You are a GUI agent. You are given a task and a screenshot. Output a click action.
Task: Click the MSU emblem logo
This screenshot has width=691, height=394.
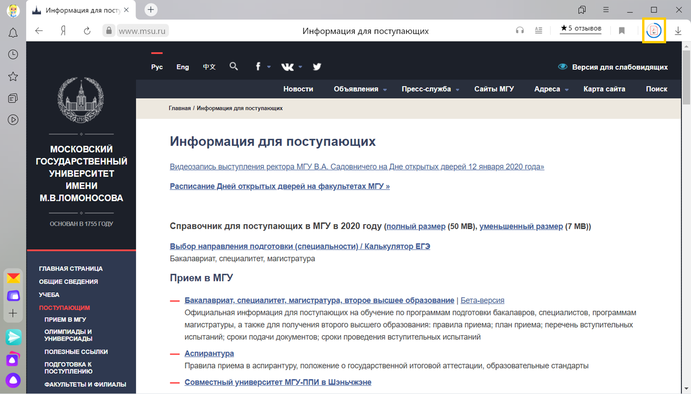(x=81, y=100)
